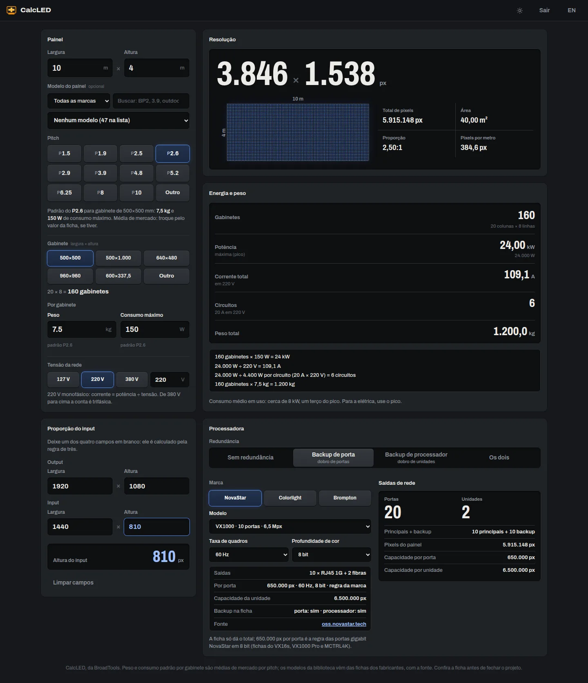Viewport: 588px width, 683px height.
Task: Switch language with the EN button
Action: (572, 11)
